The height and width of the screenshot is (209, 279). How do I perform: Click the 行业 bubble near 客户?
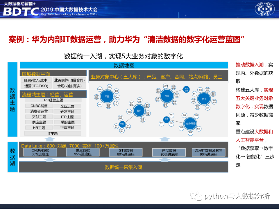point(129,111)
